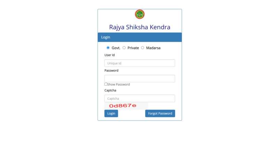254x142 pixels.
Task: Click the Login header bar label
Action: 106,37
